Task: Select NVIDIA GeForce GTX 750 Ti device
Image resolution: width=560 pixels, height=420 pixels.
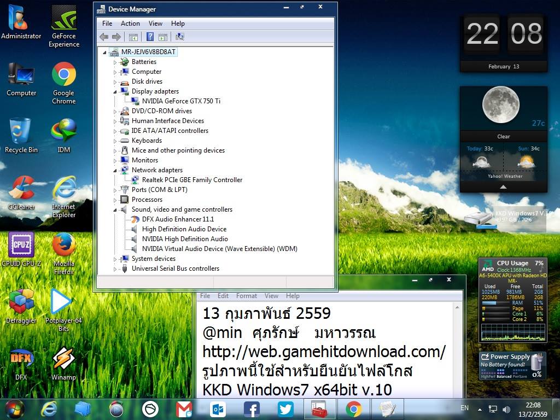Action: pyautogui.click(x=181, y=101)
